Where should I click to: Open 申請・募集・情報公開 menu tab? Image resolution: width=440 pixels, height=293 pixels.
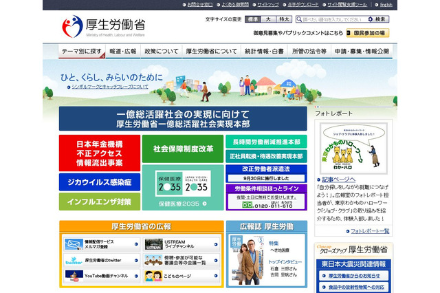coord(362,52)
